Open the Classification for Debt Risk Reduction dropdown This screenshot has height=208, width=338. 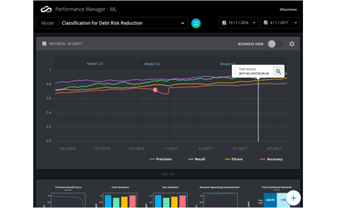click(x=112, y=23)
